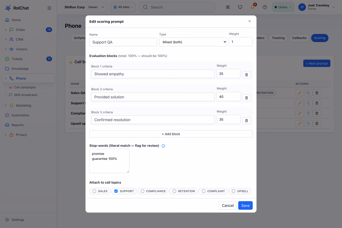This screenshot has width=342, height=228.
Task: Open the Type dropdown Mixed (both)
Action: (193, 42)
